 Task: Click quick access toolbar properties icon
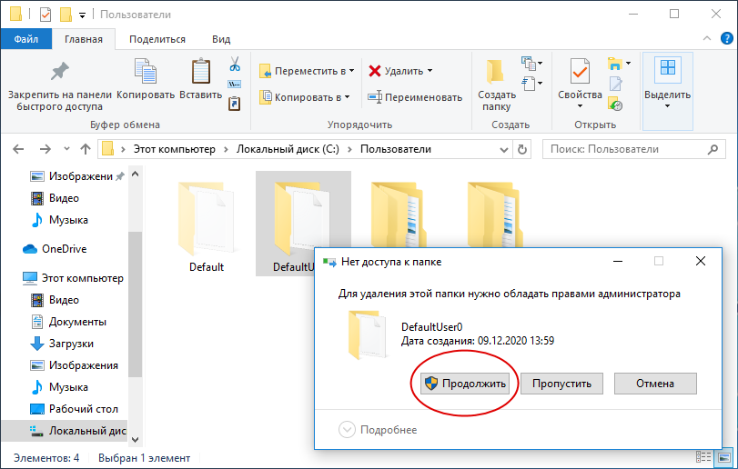click(x=45, y=15)
